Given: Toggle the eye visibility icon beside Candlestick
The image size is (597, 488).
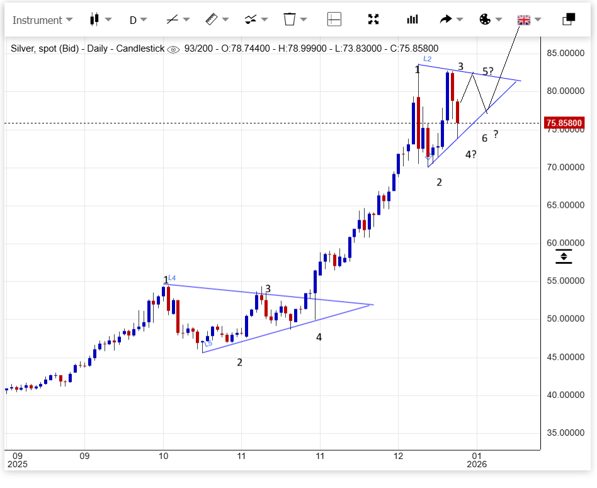Looking at the screenshot, I should [173, 49].
